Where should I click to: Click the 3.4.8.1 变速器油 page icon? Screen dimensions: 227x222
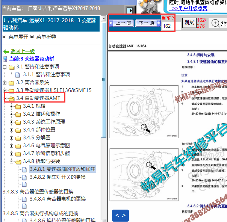(x=24, y=169)
